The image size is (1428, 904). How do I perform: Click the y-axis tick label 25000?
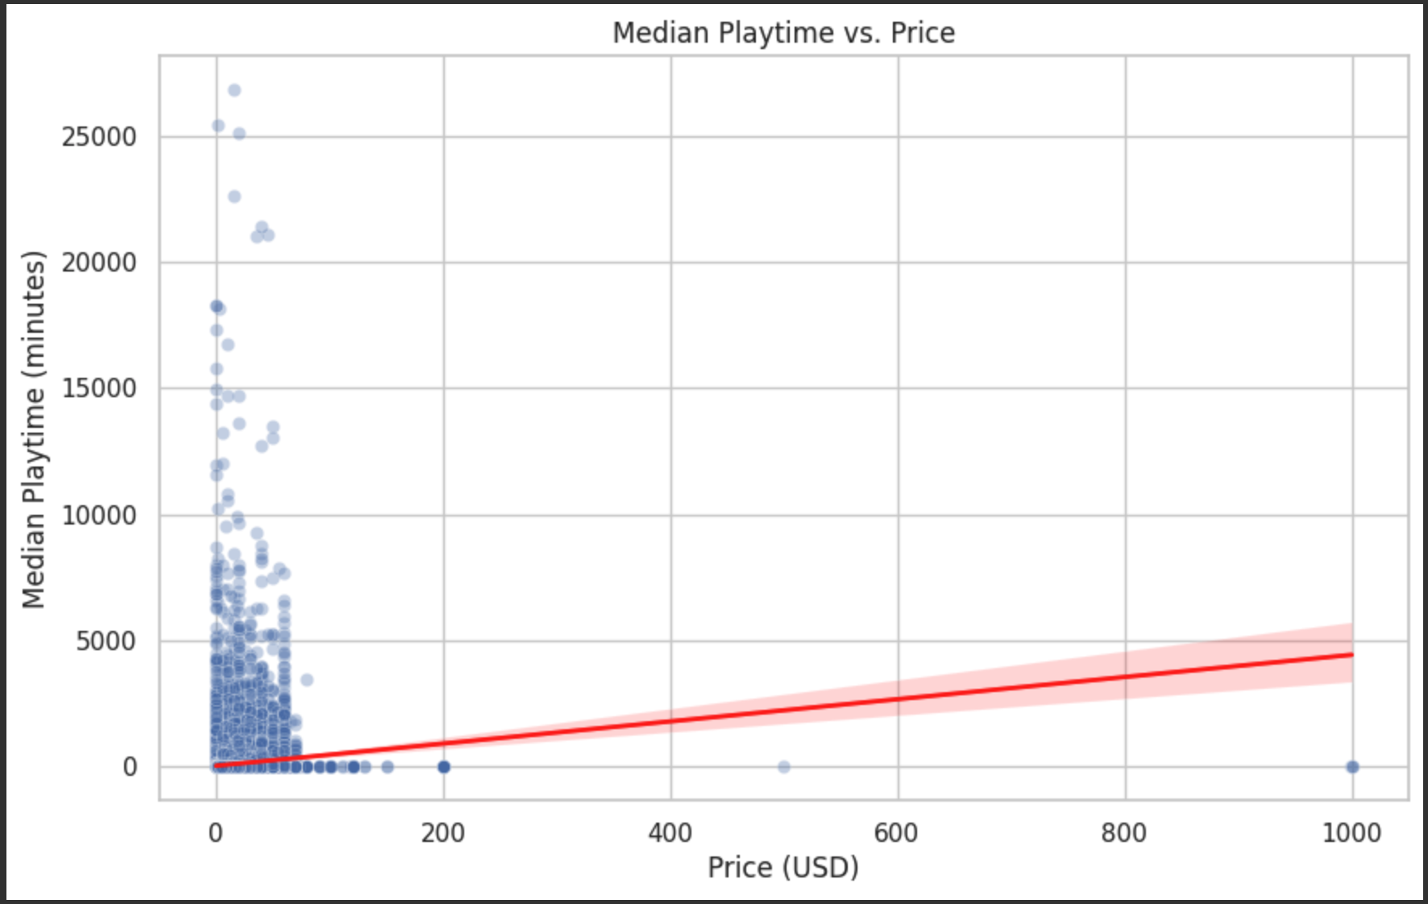(99, 137)
